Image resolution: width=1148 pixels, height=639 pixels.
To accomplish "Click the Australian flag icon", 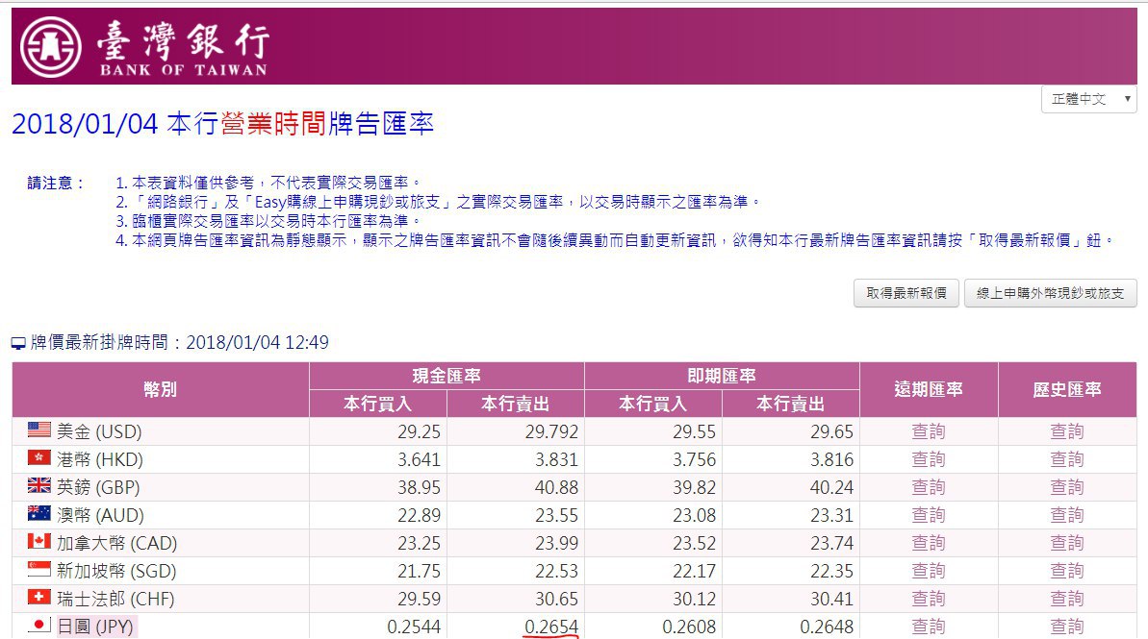I will tap(38, 513).
